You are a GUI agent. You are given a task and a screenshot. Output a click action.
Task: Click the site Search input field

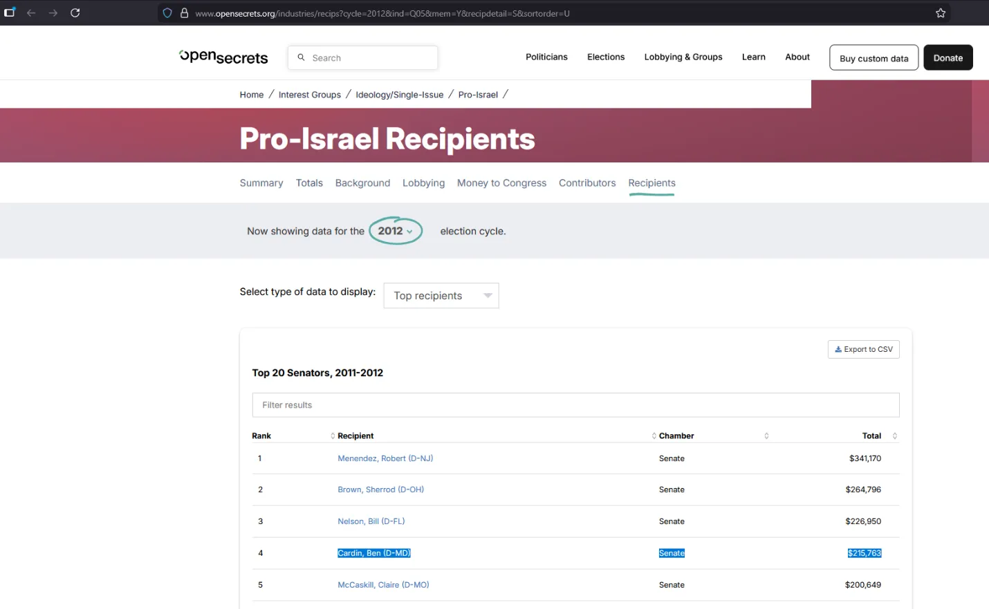point(363,58)
